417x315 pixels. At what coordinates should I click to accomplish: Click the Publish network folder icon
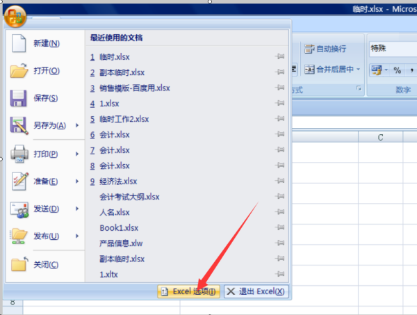[x=19, y=236]
